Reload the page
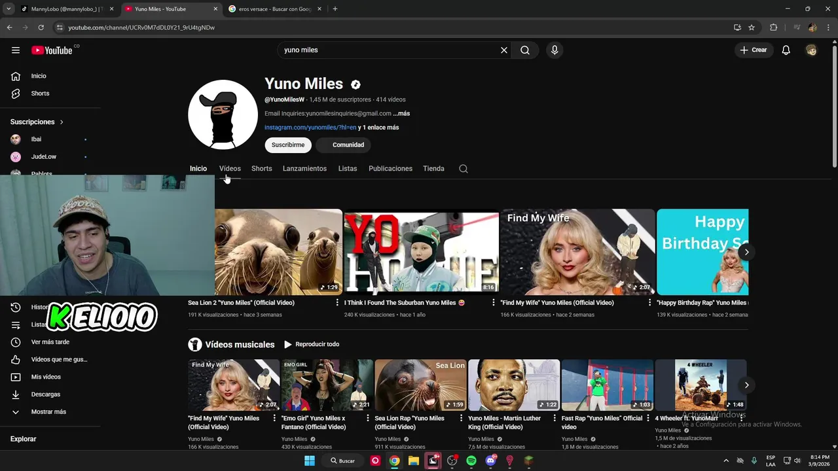 tap(41, 27)
